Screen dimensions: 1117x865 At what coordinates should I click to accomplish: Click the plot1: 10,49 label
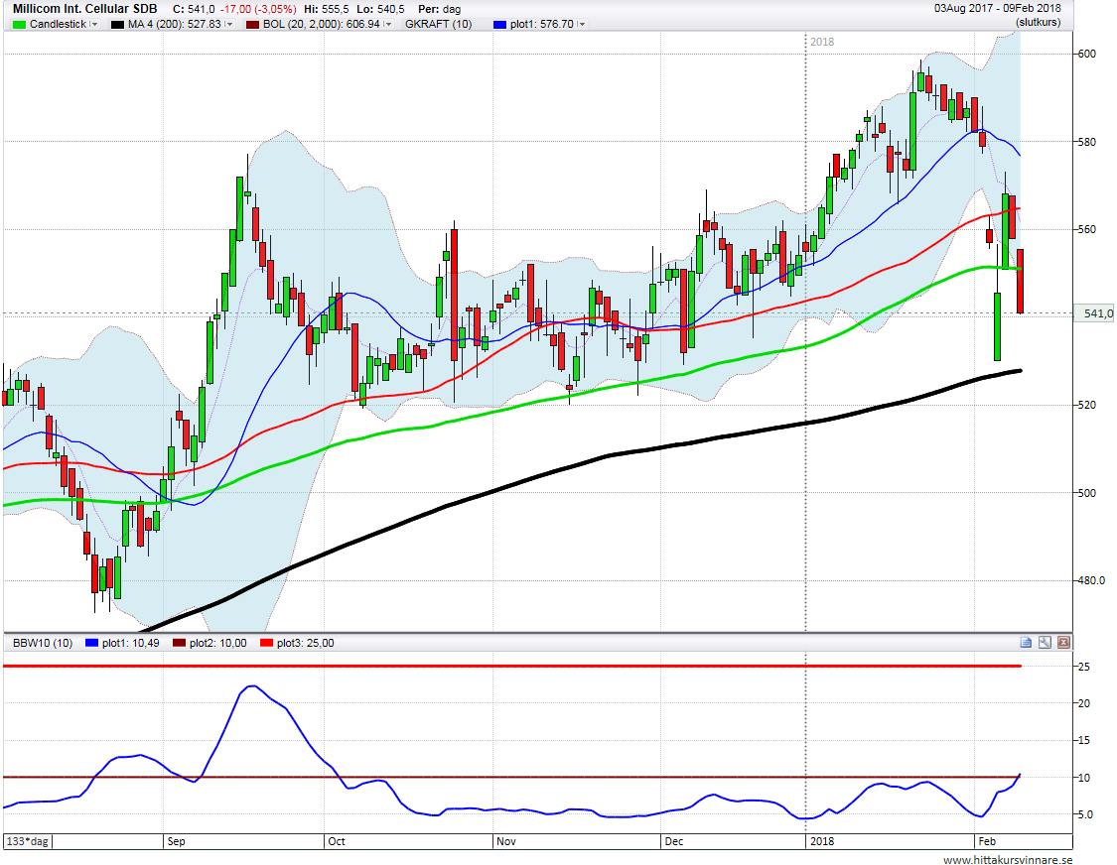(130, 643)
